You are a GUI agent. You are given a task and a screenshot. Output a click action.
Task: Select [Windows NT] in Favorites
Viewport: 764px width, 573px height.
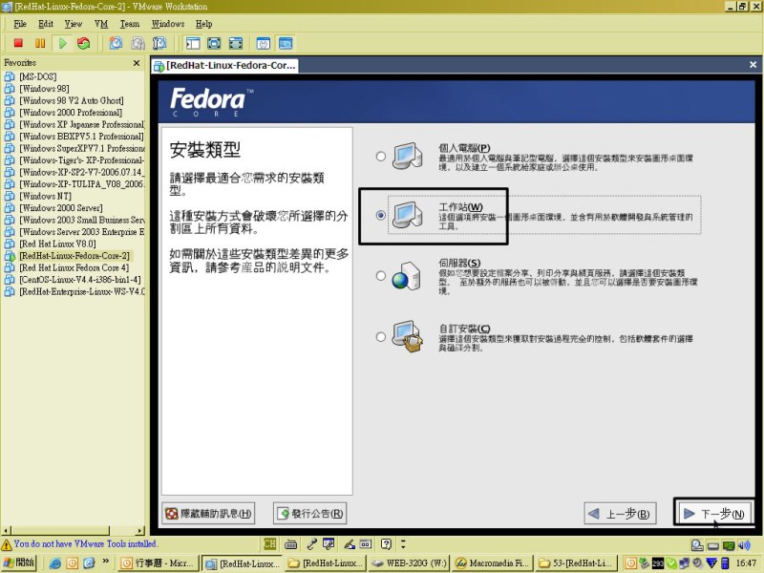45,196
